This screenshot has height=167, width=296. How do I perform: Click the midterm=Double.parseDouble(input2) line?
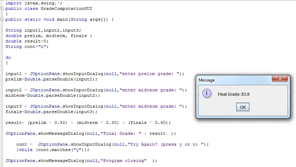pyautogui.click(x=53, y=95)
